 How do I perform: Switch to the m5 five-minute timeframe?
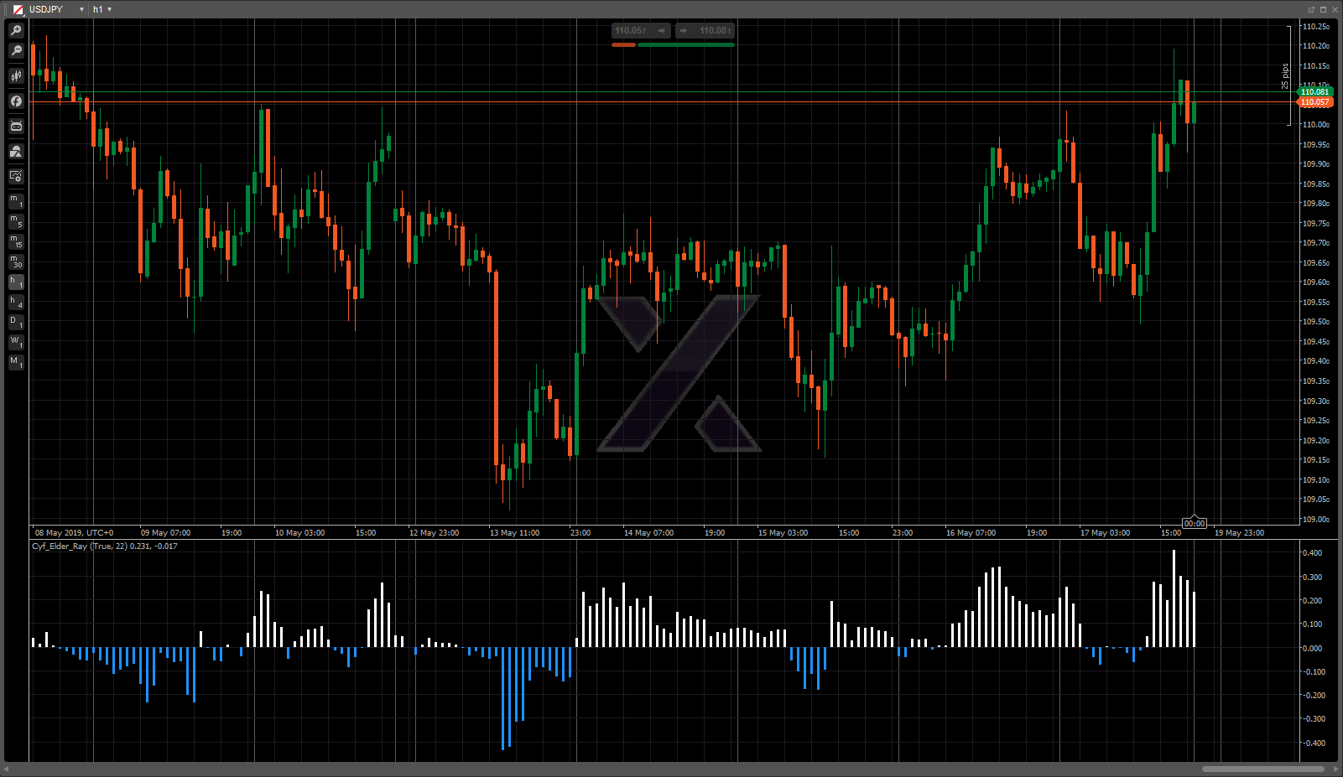[x=16, y=221]
